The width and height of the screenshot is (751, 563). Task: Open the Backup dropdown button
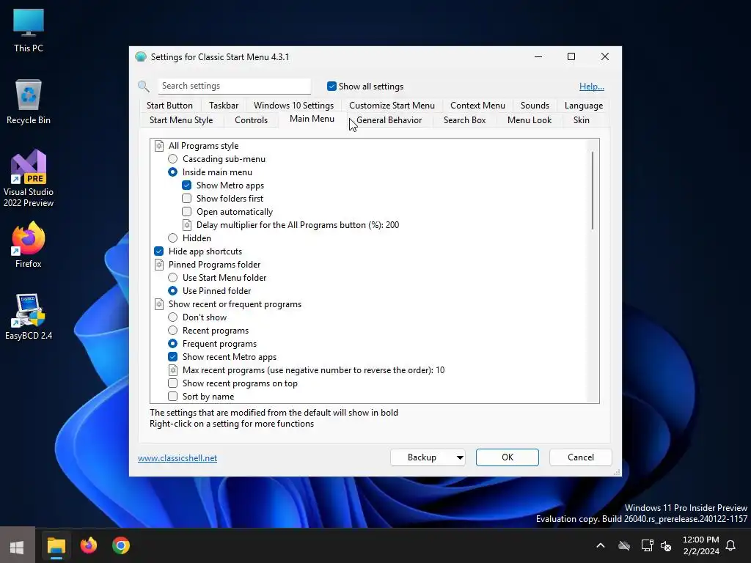pos(428,457)
